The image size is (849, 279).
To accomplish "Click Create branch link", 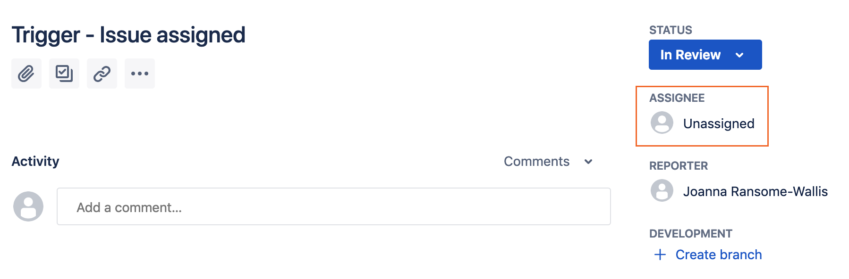I will point(719,255).
